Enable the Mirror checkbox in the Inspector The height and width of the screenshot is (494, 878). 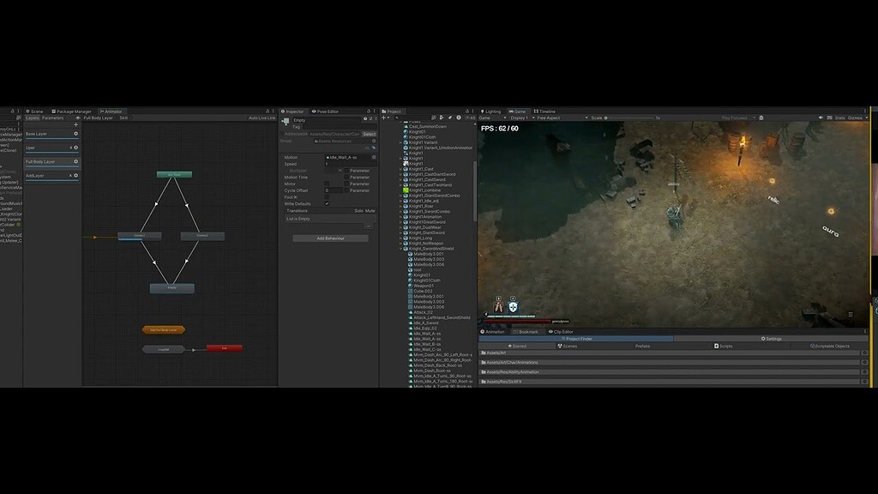[x=327, y=184]
